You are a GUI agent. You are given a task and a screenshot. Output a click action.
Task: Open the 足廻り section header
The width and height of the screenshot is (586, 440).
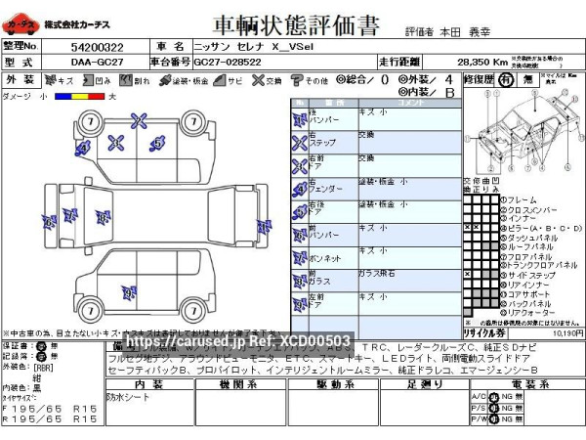pyautogui.click(x=425, y=384)
